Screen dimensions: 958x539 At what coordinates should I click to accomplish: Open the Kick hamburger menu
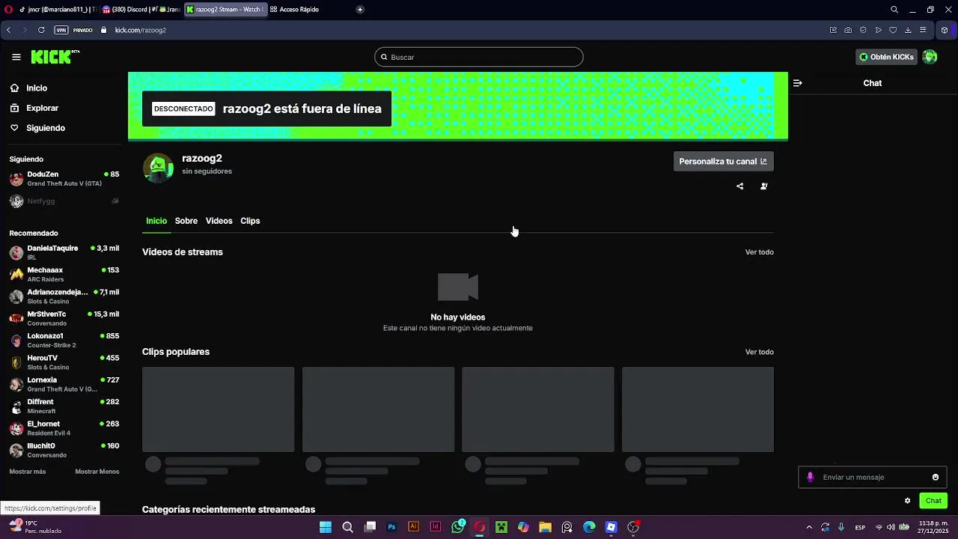16,57
